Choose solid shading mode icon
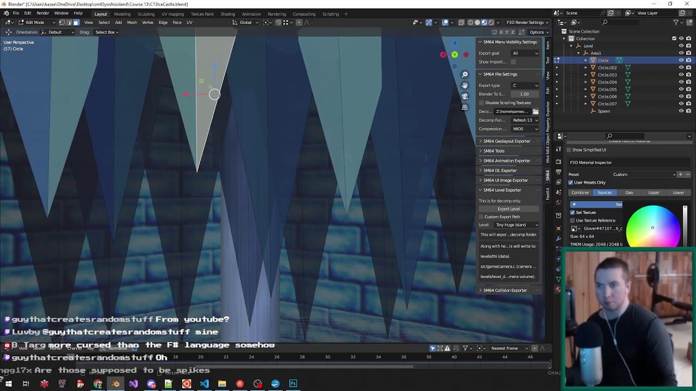The width and height of the screenshot is (696, 391). [x=477, y=22]
